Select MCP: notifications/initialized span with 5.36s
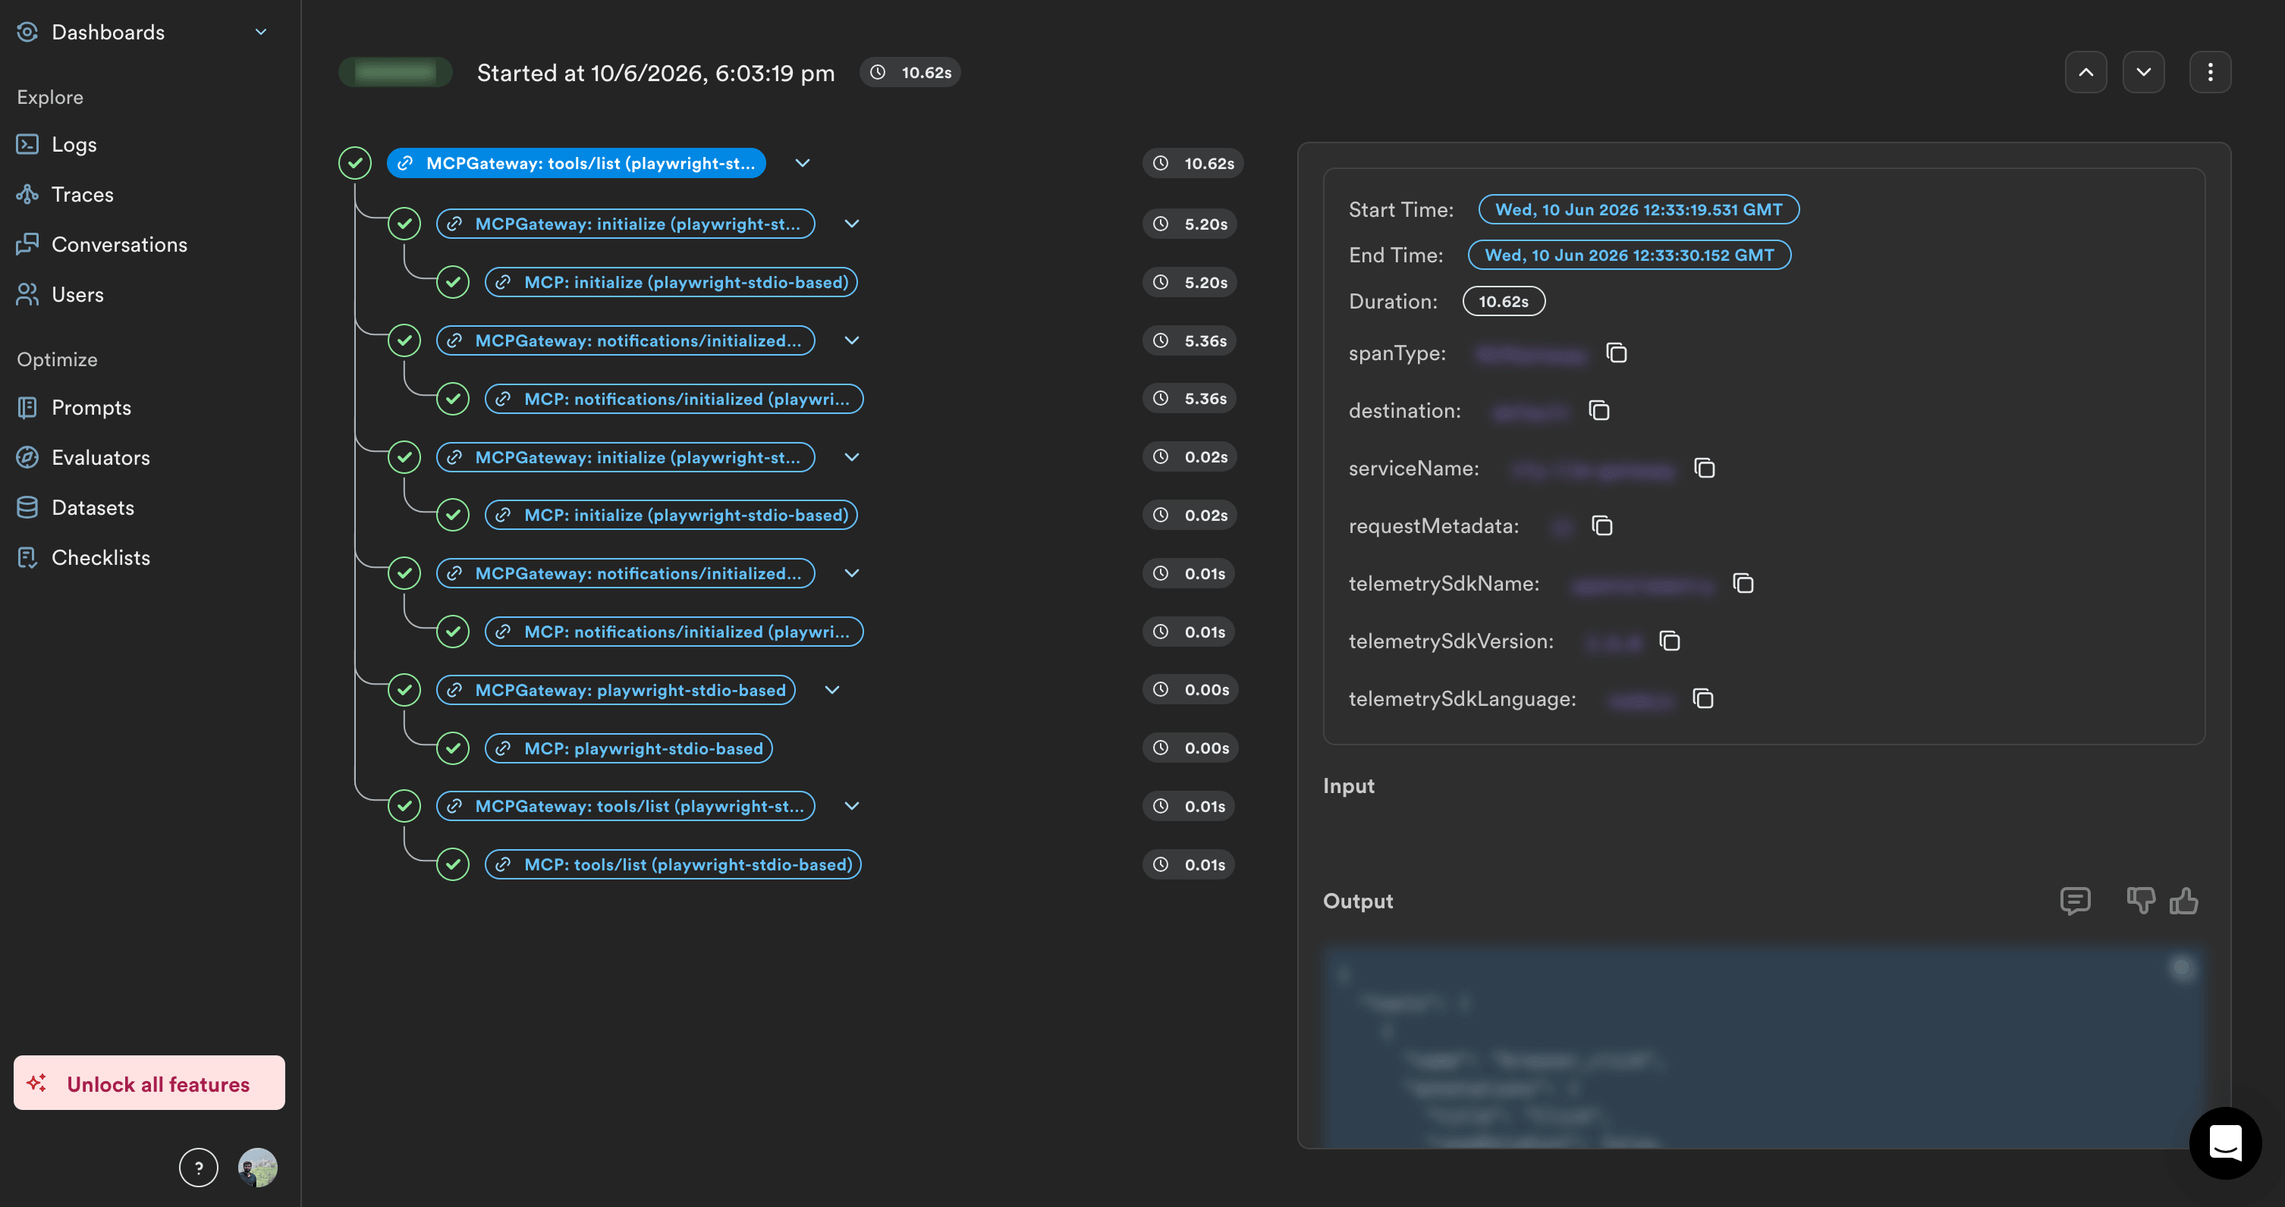Screen dimensions: 2285x1207 click(x=674, y=399)
